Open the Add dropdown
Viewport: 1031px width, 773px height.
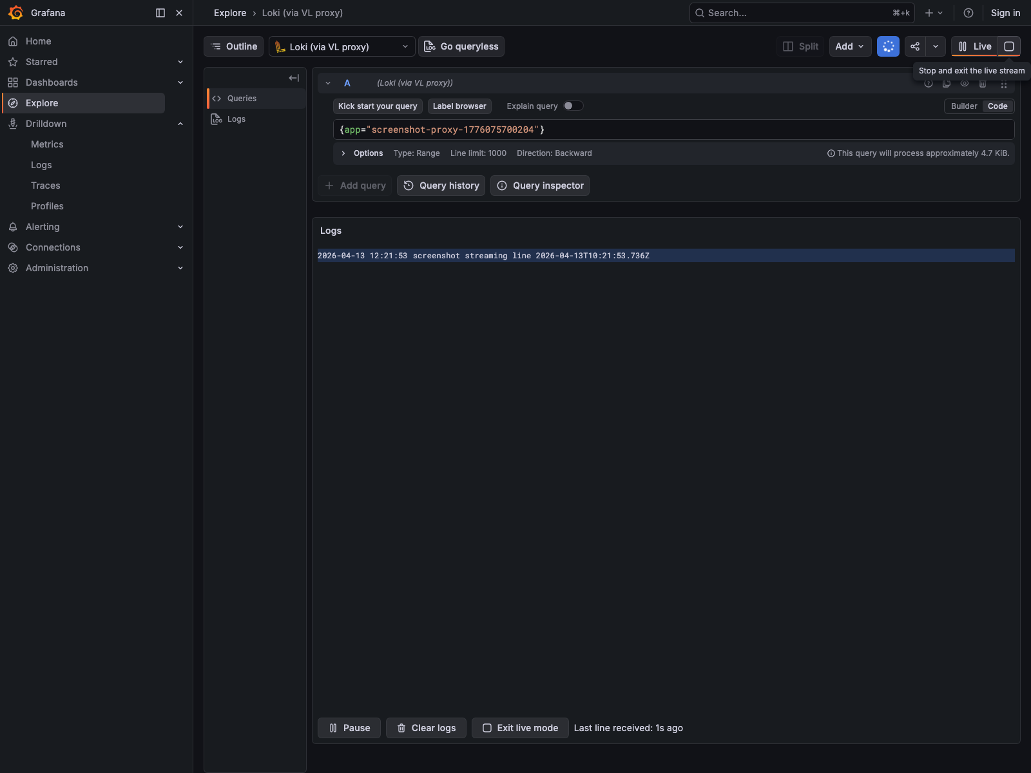pos(850,46)
